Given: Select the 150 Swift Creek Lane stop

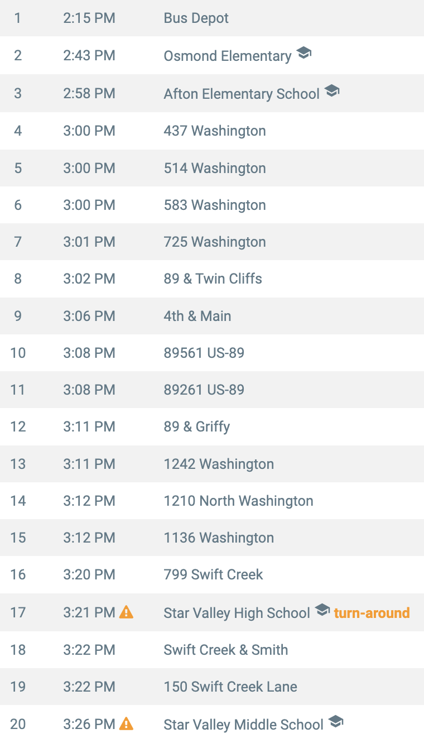Looking at the screenshot, I should 212,687.
